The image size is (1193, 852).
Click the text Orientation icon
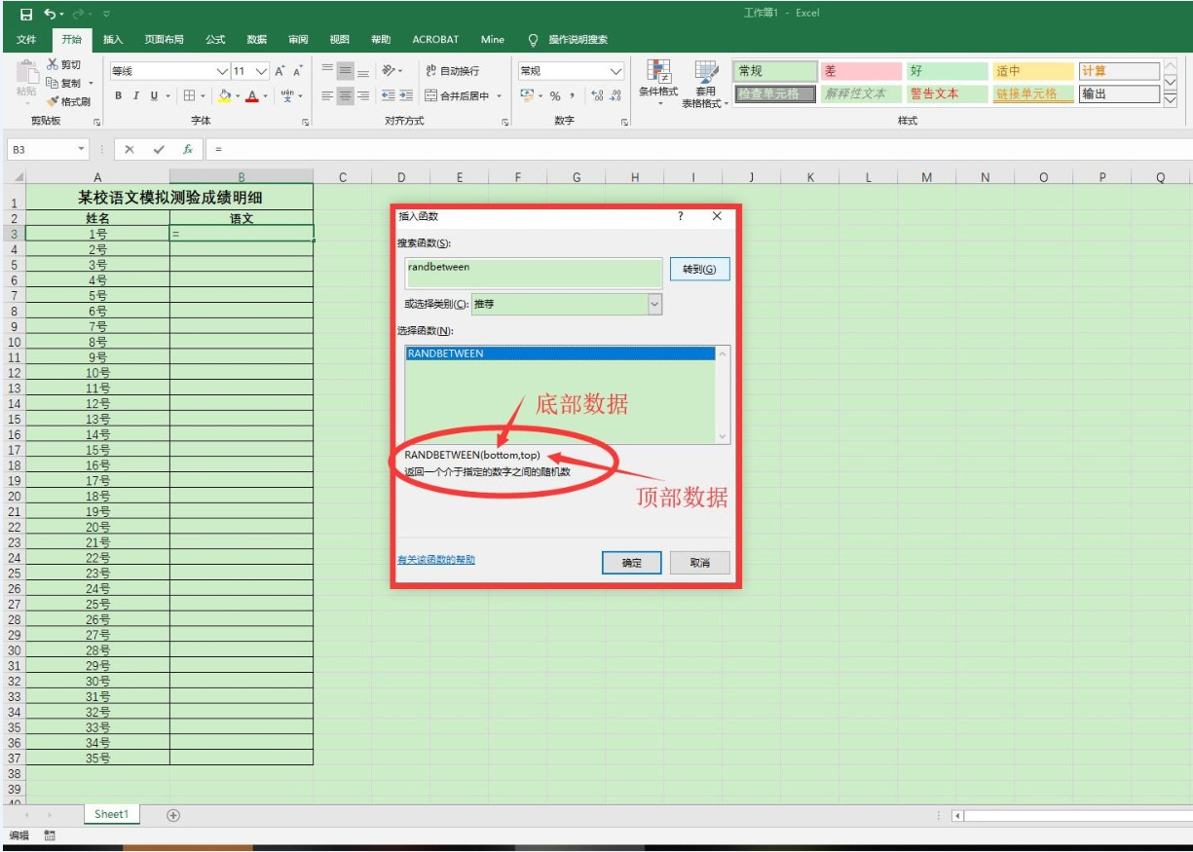point(389,71)
